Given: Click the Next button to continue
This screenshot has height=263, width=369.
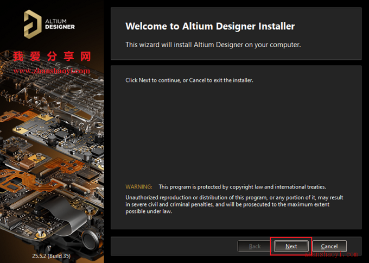Looking at the screenshot, I should [x=291, y=246].
